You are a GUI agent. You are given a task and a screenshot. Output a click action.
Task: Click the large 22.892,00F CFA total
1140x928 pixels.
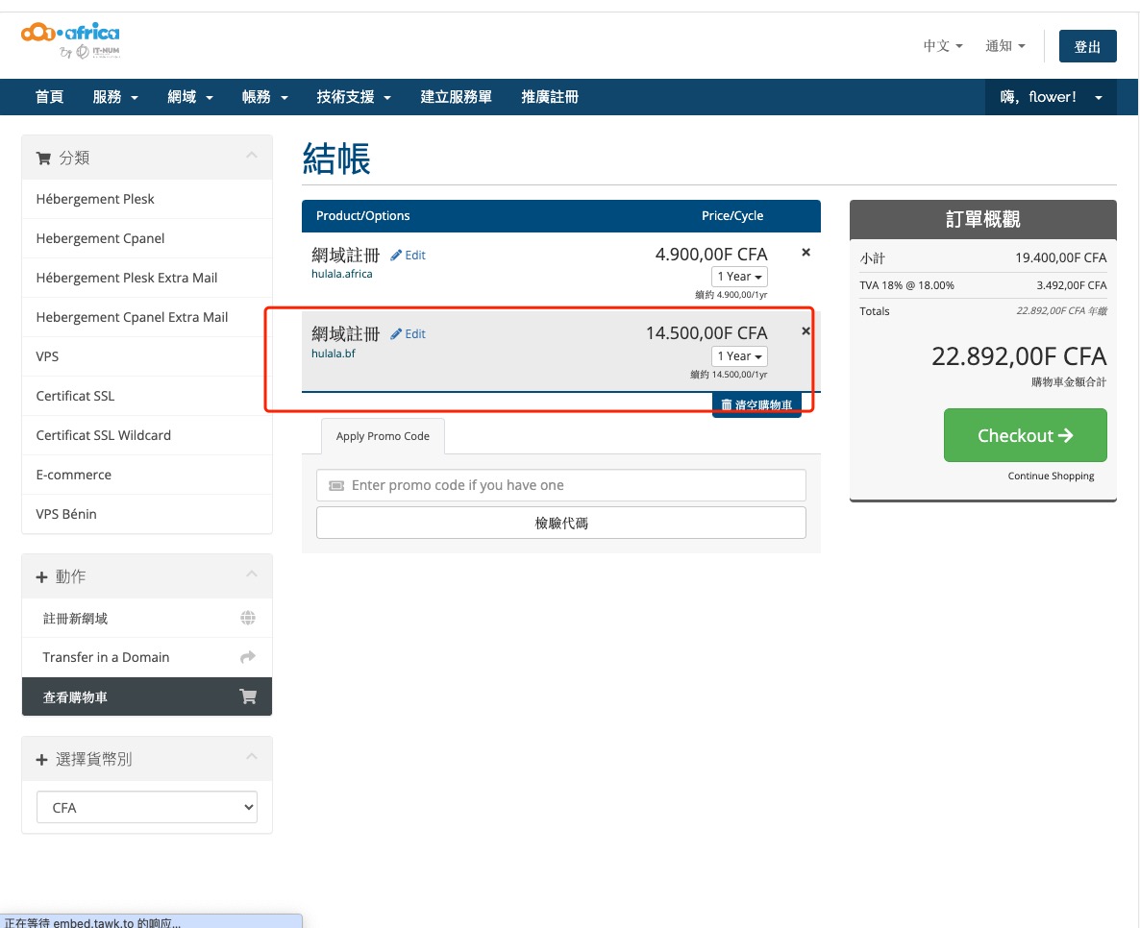pyautogui.click(x=1019, y=356)
